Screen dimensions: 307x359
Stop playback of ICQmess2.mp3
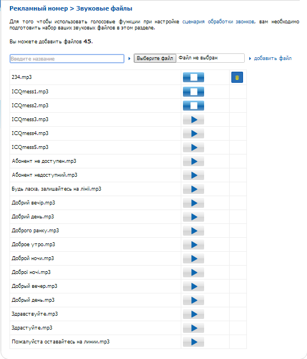click(x=194, y=106)
